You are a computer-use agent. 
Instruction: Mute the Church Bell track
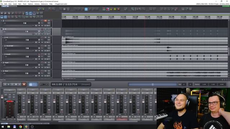[x=46, y=46]
